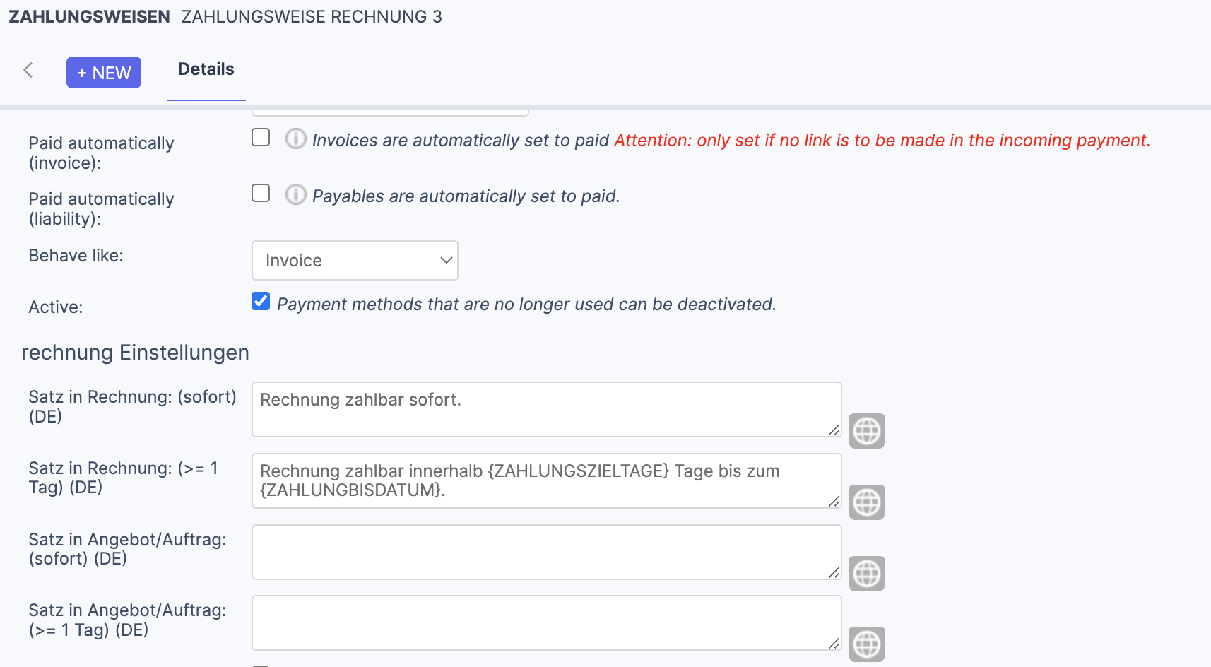Switch to the Details tab
This screenshot has height=667, width=1211.
click(206, 69)
